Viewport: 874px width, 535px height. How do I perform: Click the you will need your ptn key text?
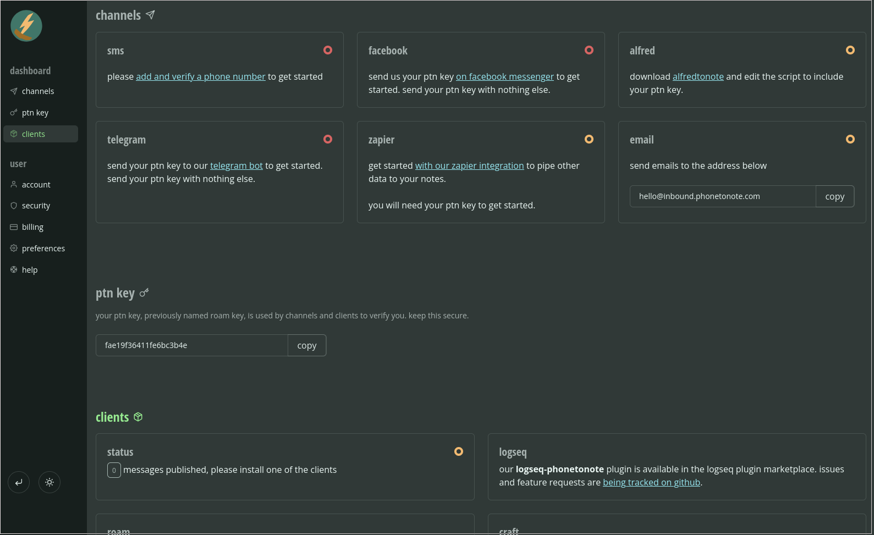point(452,206)
